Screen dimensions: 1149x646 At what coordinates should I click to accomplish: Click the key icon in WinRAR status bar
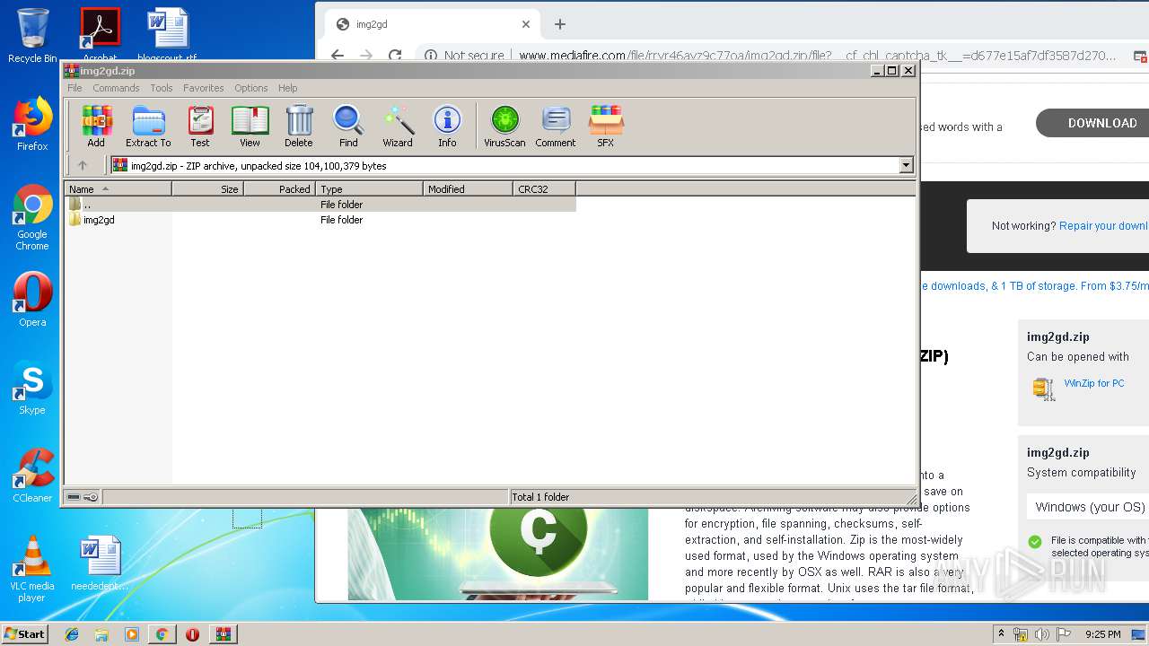91,497
